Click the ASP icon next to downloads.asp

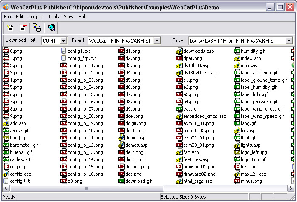pos(179,51)
